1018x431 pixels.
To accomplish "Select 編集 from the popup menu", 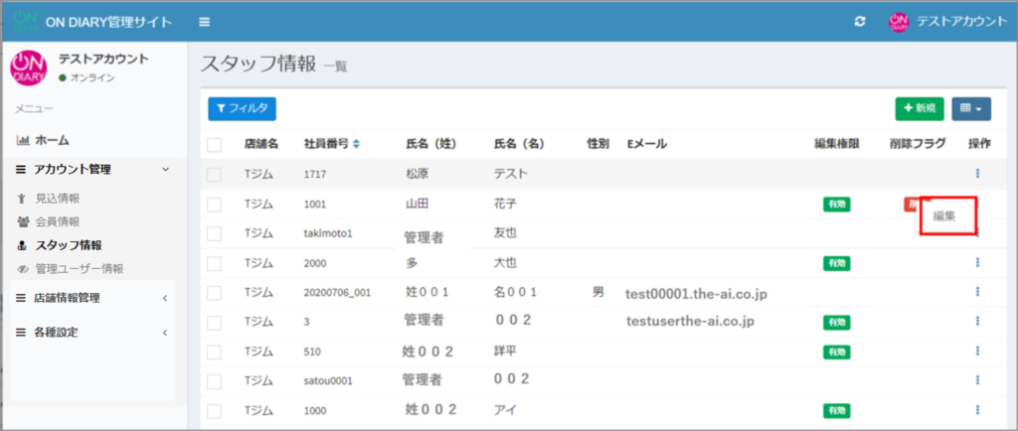I will (944, 215).
